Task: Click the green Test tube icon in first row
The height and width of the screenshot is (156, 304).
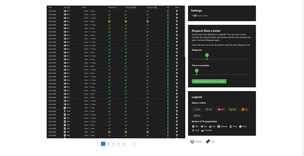Action: 168,11
